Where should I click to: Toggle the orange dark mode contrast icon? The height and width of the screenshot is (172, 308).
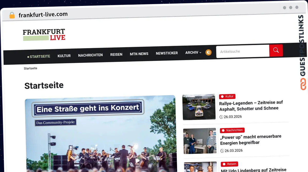pos(208,53)
